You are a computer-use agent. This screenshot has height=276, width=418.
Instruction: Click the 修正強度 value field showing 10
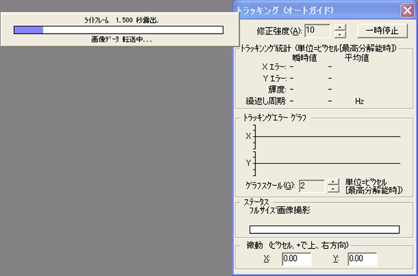click(318, 30)
